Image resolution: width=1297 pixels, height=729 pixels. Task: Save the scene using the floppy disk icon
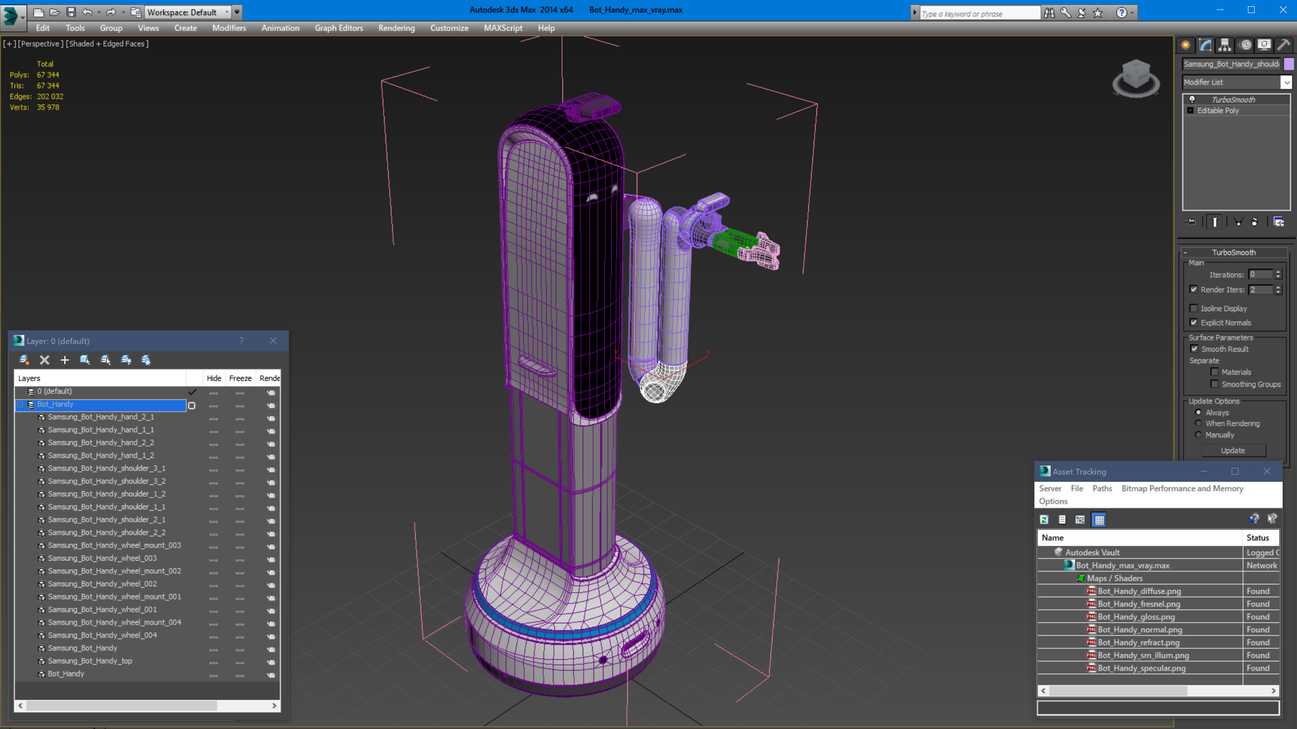71,12
